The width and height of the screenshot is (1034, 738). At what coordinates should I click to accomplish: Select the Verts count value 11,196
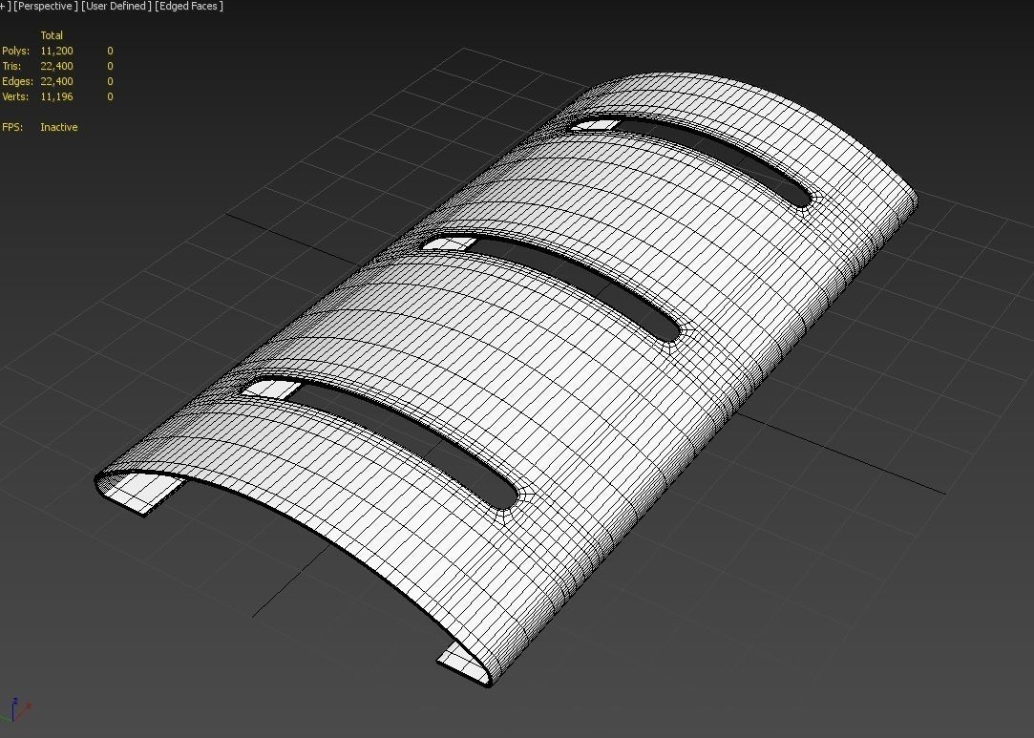coord(56,96)
